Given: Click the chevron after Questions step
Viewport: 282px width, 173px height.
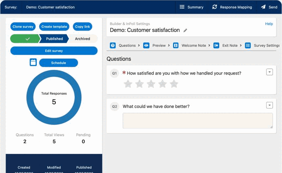Looking at the screenshot, I should click(139, 45).
